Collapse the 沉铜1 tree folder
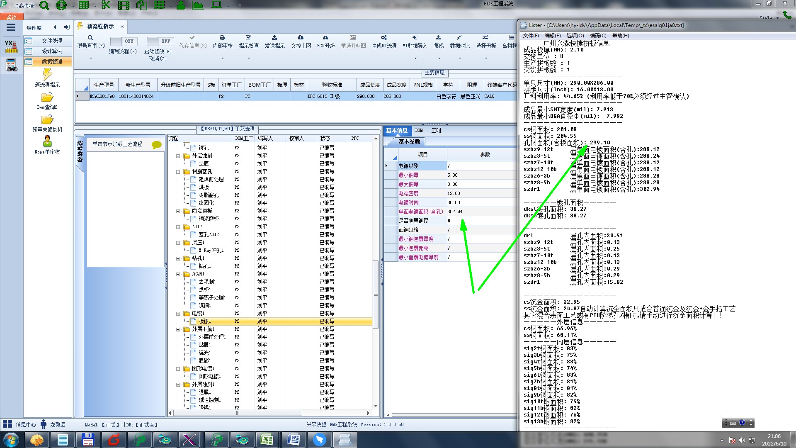The height and width of the screenshot is (448, 796). tap(178, 274)
